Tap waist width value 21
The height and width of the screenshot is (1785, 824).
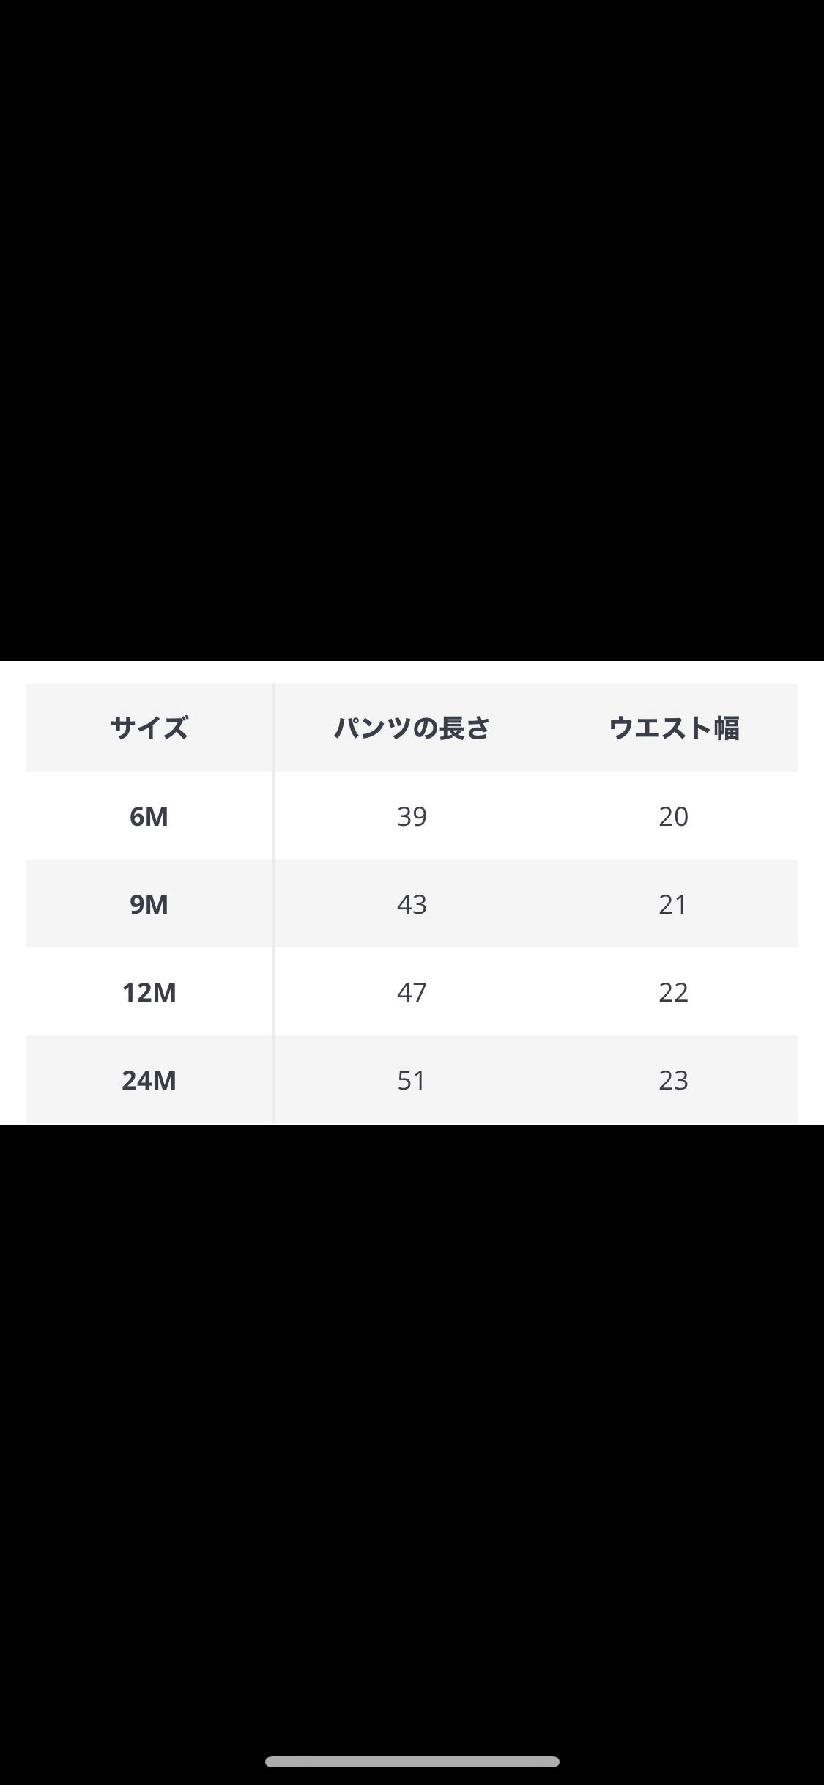(673, 904)
